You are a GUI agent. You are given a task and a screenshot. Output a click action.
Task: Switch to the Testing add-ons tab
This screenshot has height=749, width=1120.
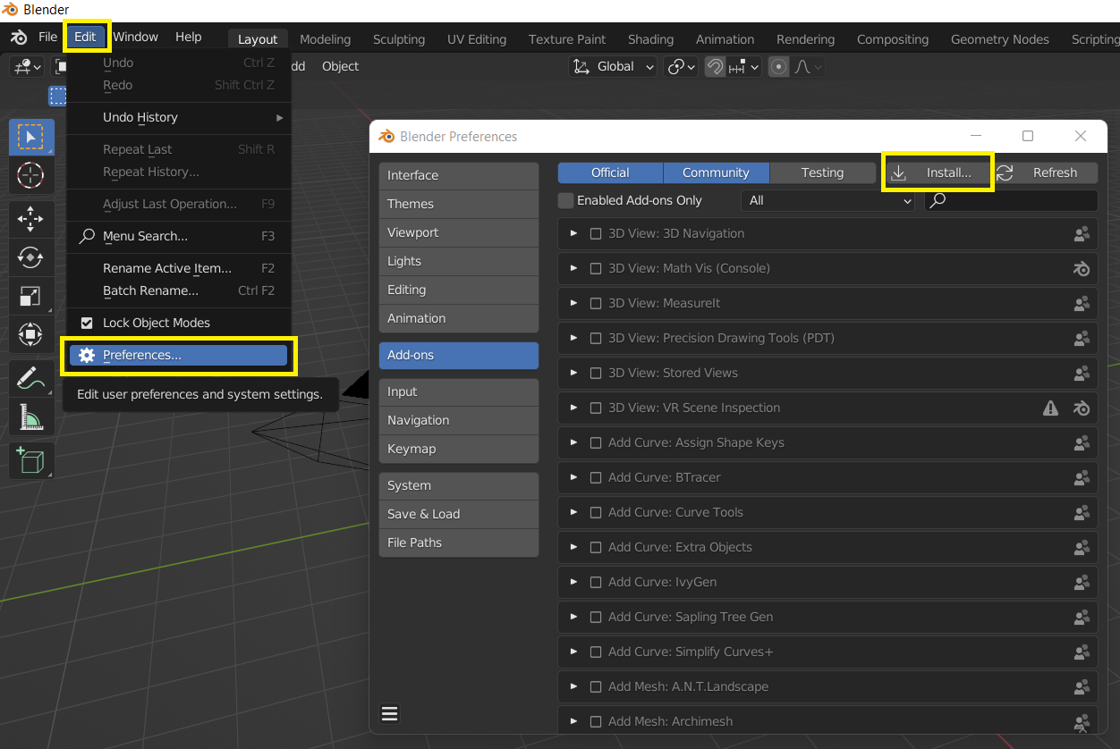[821, 173]
